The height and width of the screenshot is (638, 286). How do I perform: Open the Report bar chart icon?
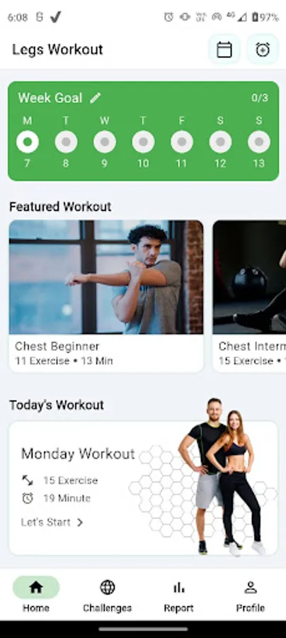point(178,587)
